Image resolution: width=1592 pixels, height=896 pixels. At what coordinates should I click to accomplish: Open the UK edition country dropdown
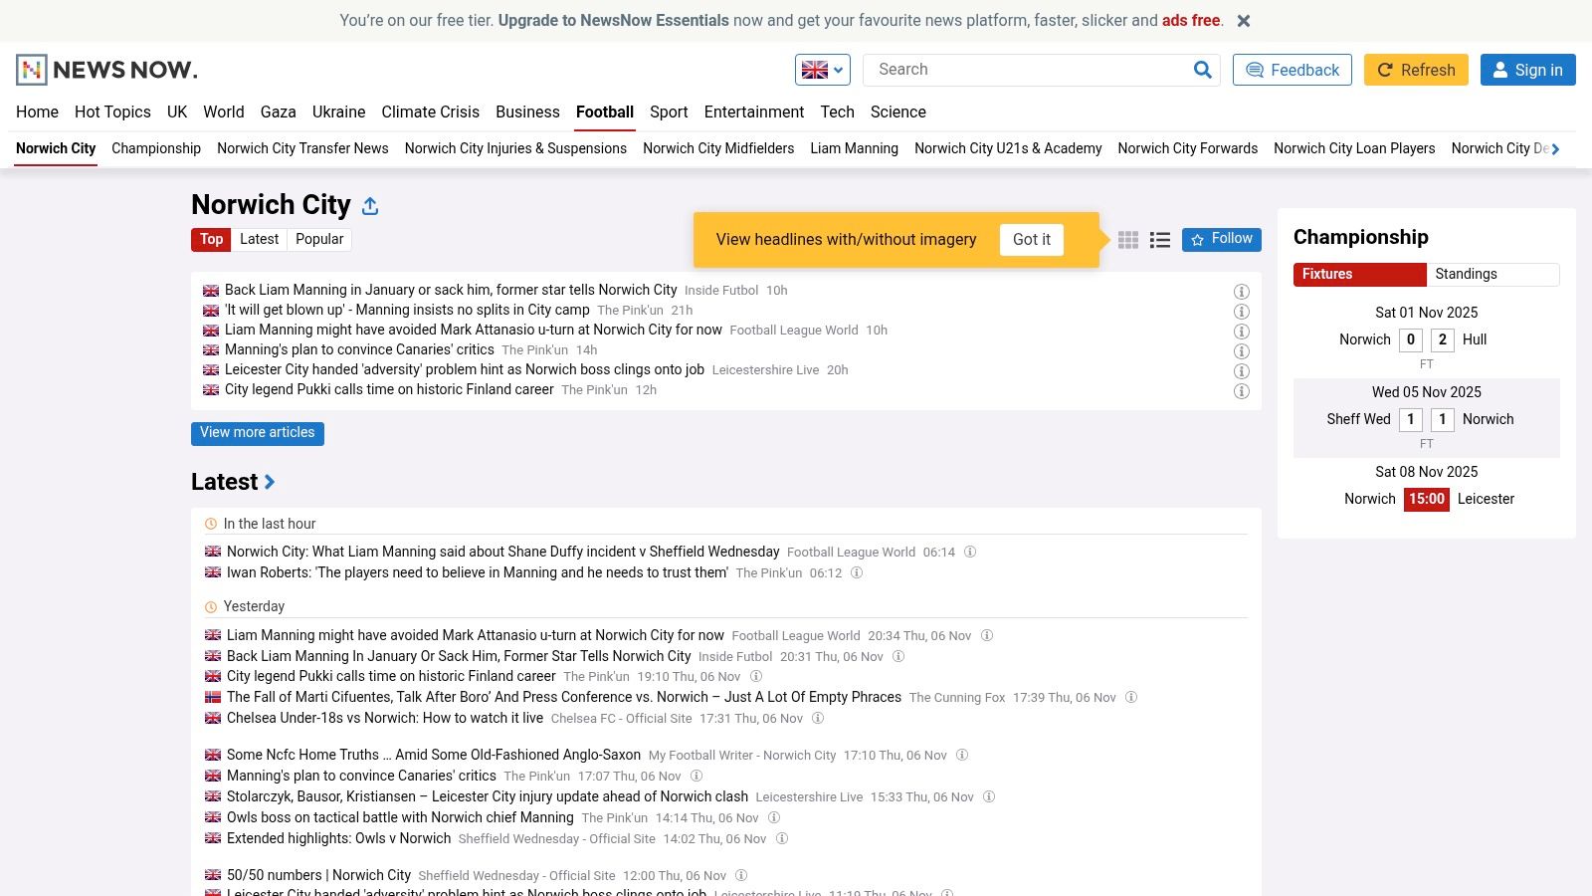point(822,70)
